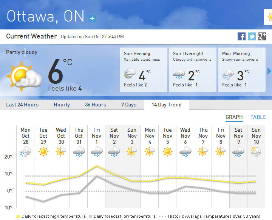This screenshot has height=220, width=272.
Task: Click Tuesday Oct 29 sunny forecast icon
Action: 43,152
